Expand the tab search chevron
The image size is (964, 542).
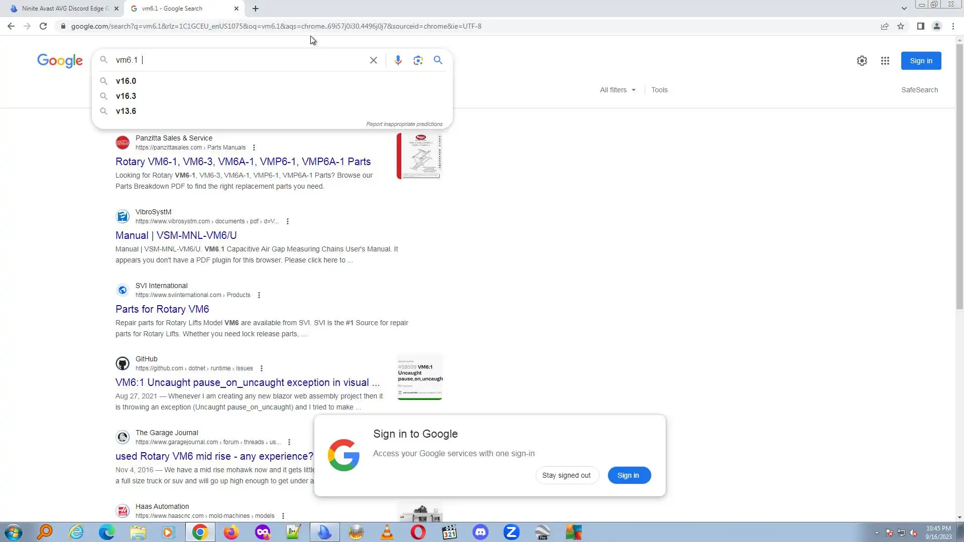click(x=904, y=9)
